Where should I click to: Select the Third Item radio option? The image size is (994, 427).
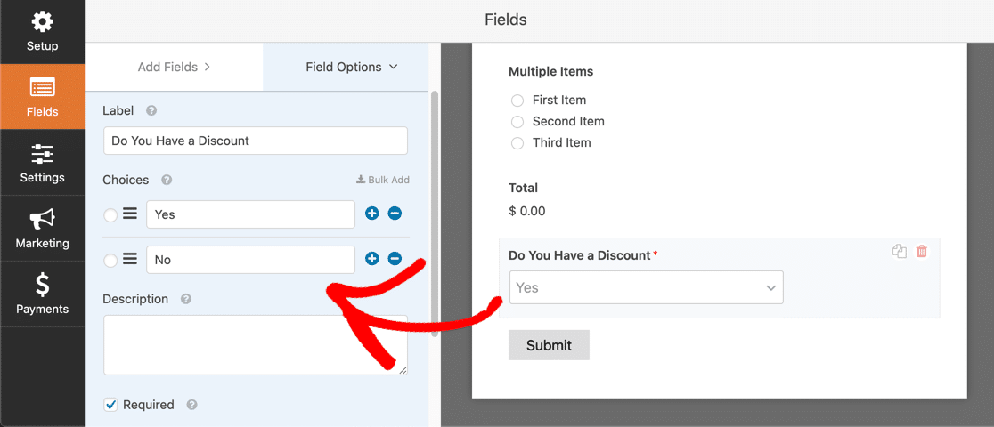click(517, 143)
